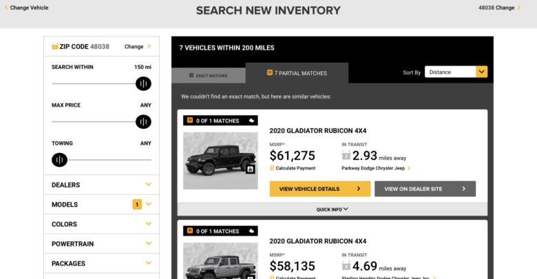Click the Search Within distance slider handle
This screenshot has height=279, width=537.
click(x=143, y=83)
